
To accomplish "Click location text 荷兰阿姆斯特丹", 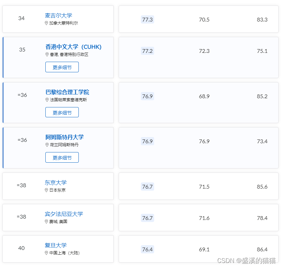I will pos(64,145).
